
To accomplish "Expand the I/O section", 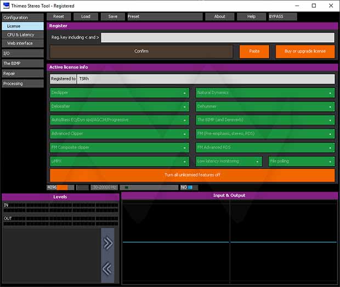I will [x=23, y=53].
